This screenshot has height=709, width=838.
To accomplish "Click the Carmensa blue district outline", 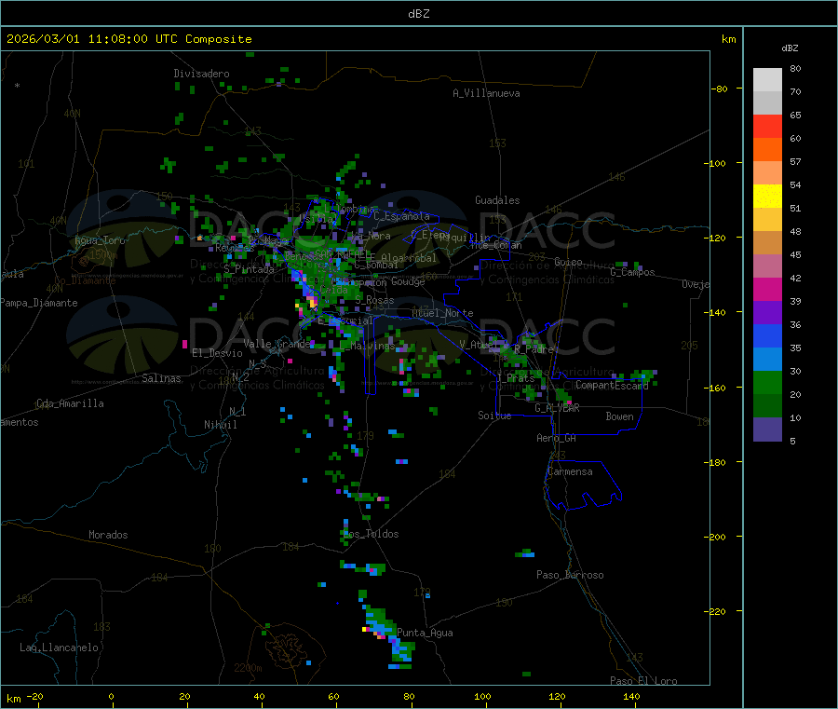I will point(583,484).
